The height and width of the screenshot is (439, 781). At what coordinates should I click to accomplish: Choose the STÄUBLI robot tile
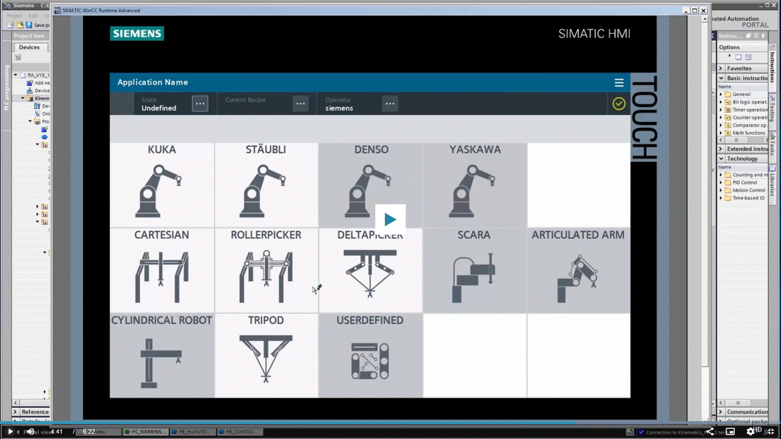[x=266, y=185]
